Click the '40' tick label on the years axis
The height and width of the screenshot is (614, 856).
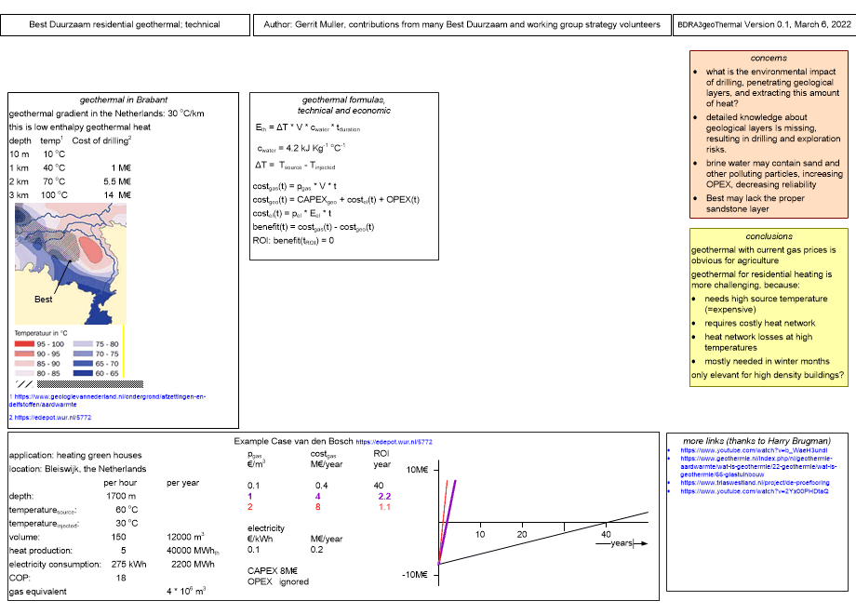[606, 534]
